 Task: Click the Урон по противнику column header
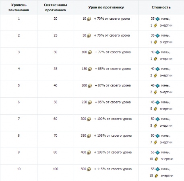(x=106, y=7)
